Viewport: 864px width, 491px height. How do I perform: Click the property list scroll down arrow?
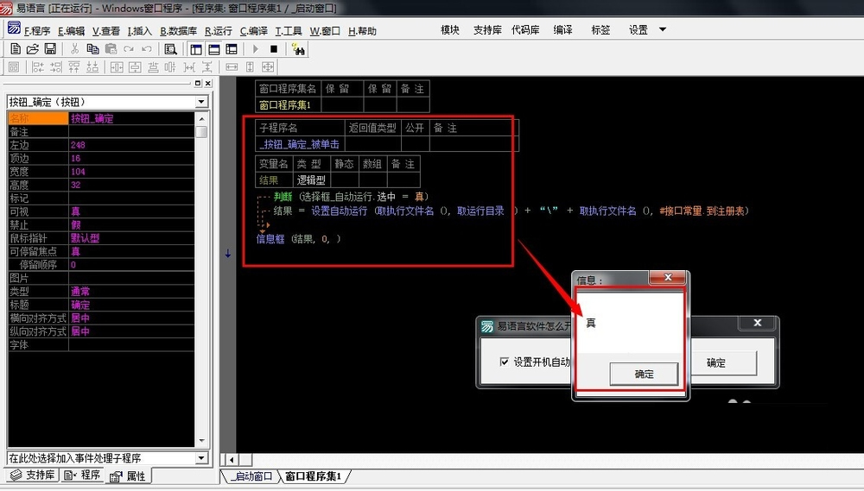(201, 441)
